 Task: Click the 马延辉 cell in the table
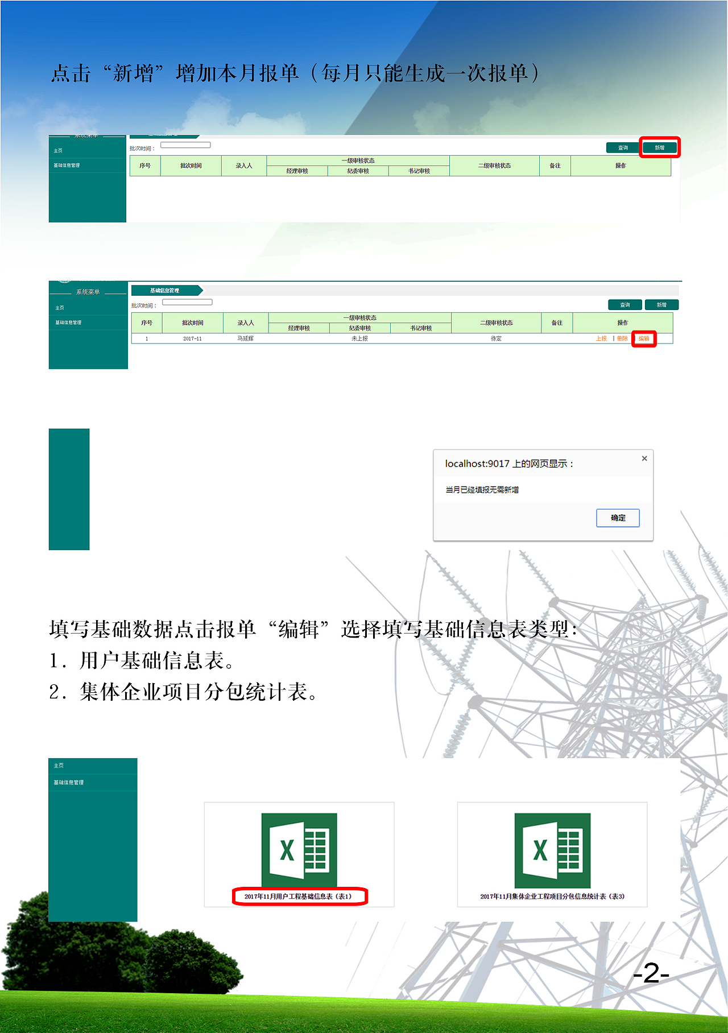point(246,338)
